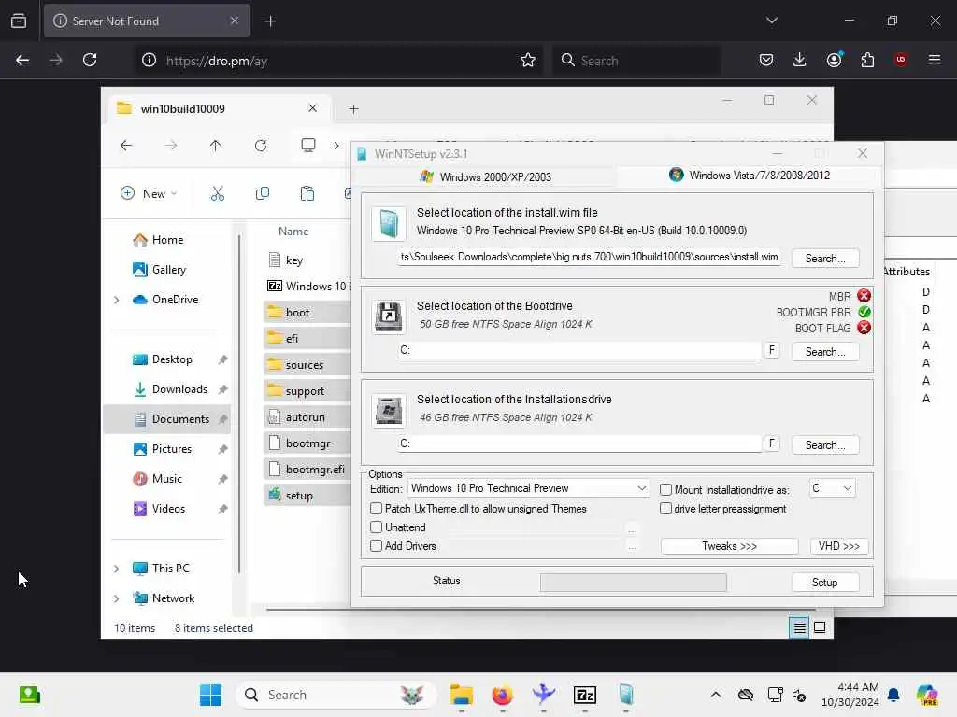Click the Paste clipboard icon in Explorer toolbar
Image resolution: width=957 pixels, height=717 pixels.
pos(307,193)
